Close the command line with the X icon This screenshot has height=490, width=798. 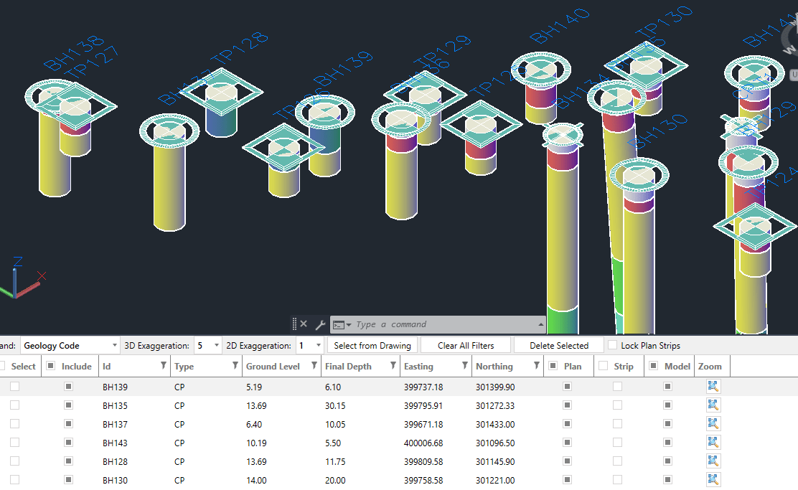coord(304,324)
